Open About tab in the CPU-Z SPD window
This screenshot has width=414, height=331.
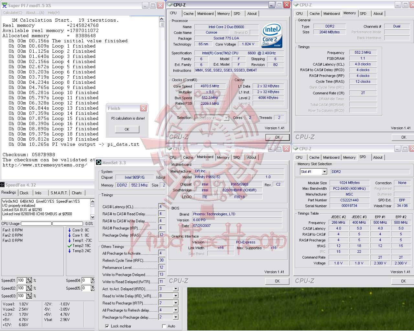(x=378, y=157)
